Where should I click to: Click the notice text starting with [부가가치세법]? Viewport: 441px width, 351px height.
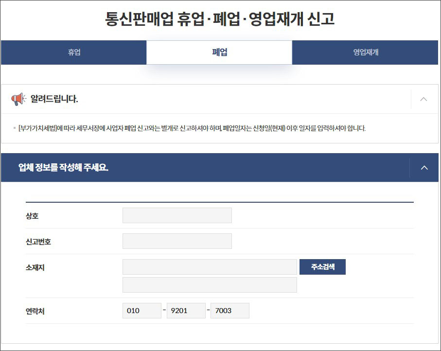point(192,128)
